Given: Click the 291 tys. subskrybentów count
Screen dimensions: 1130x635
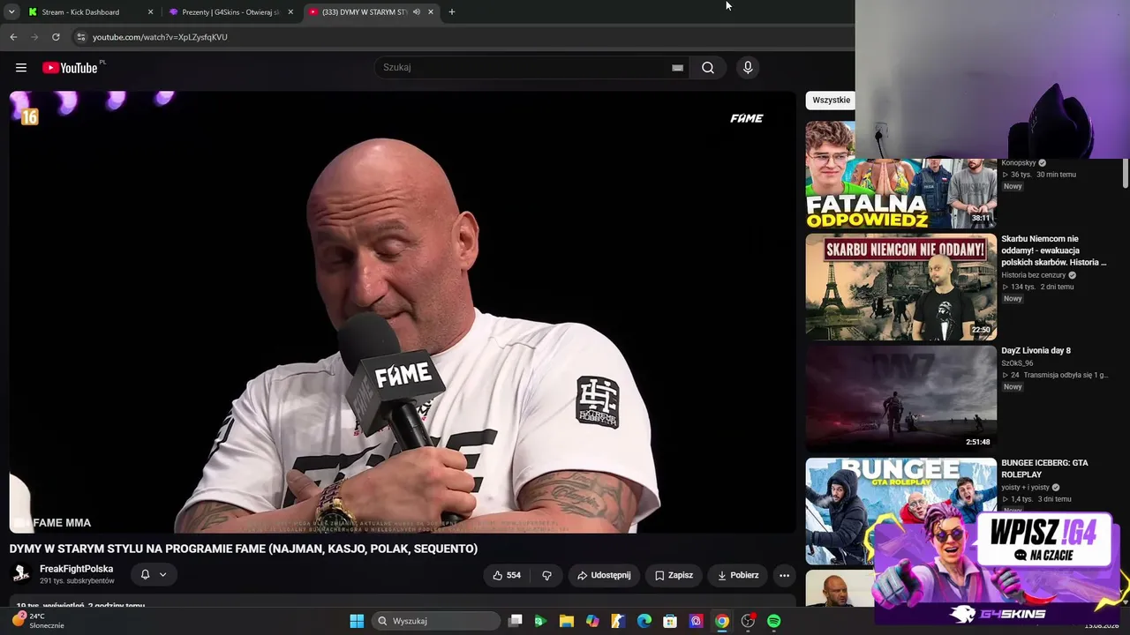Looking at the screenshot, I should 77,581.
